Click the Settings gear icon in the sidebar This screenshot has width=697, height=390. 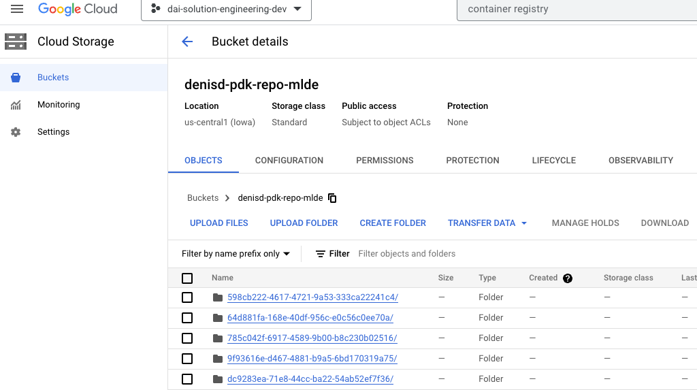16,132
